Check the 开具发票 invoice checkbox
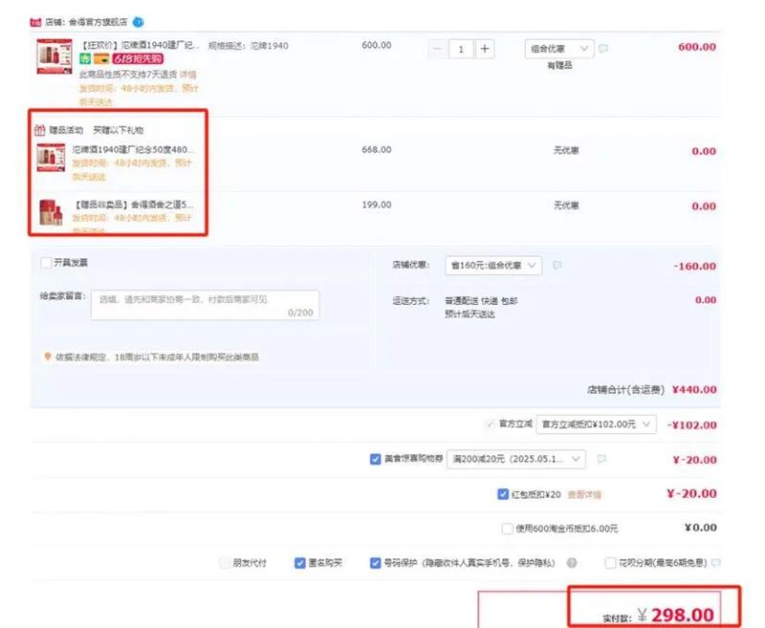765x628 pixels. pos(46,263)
